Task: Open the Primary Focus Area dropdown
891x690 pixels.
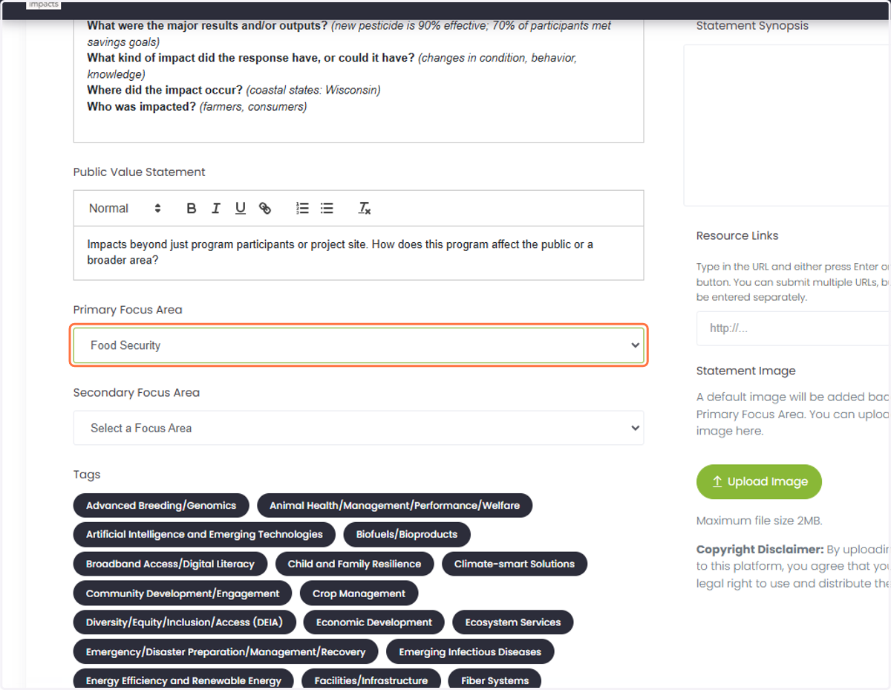Action: coord(359,345)
